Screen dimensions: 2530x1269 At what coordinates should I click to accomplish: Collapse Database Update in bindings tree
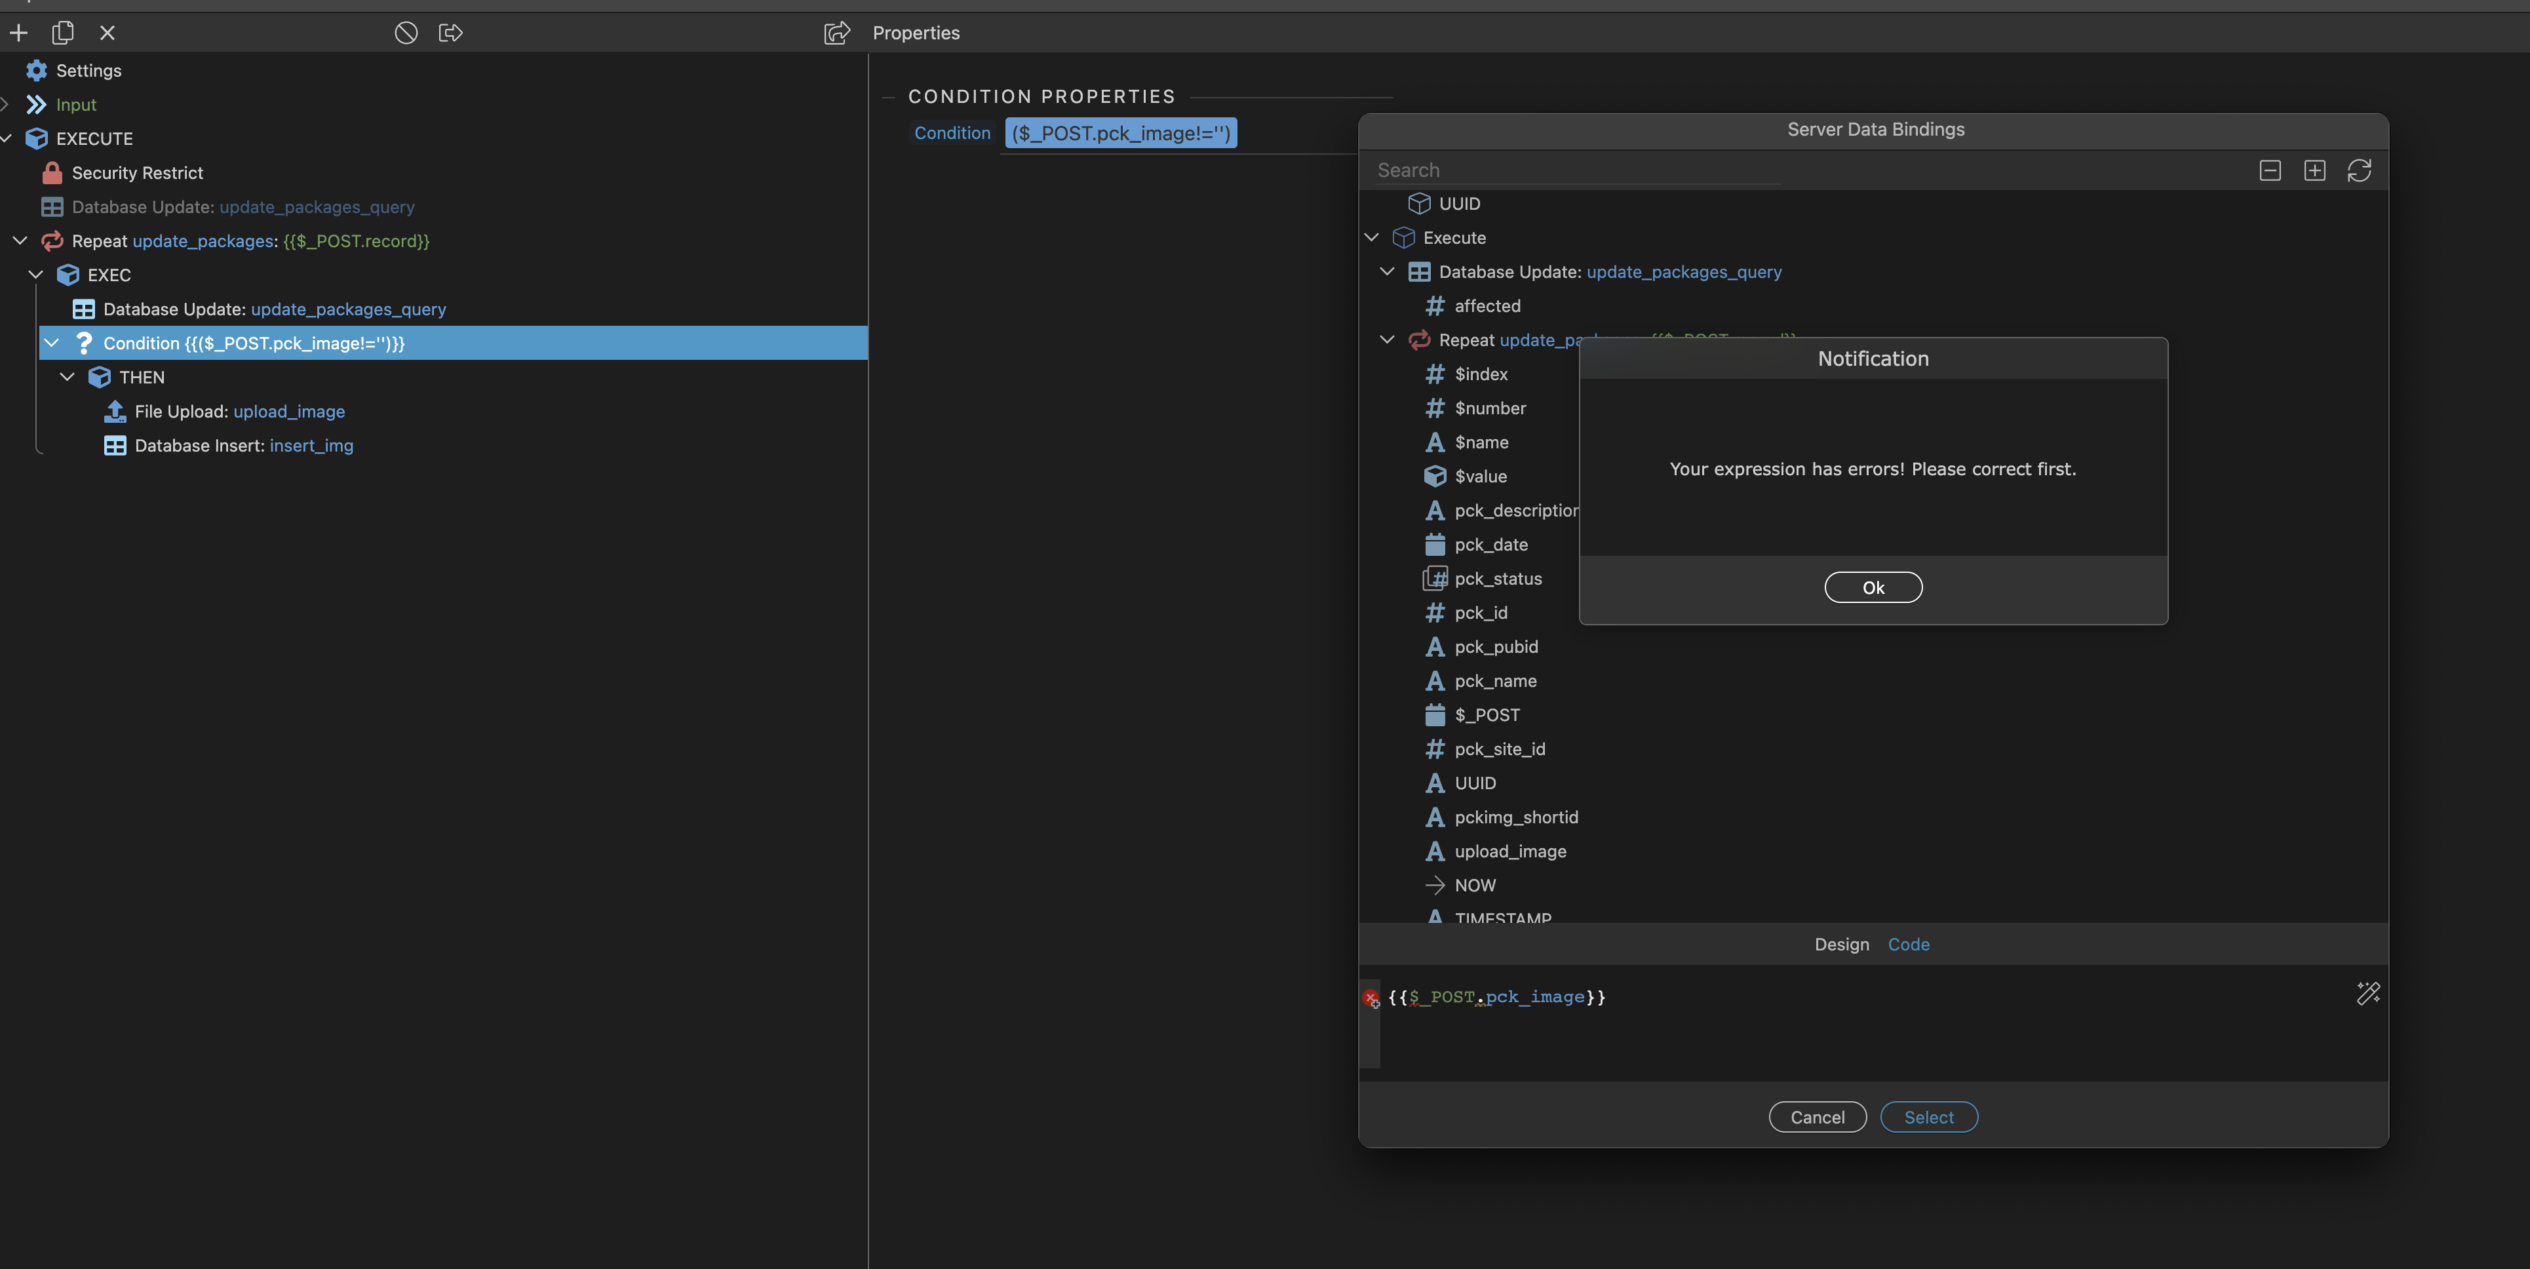point(1387,272)
